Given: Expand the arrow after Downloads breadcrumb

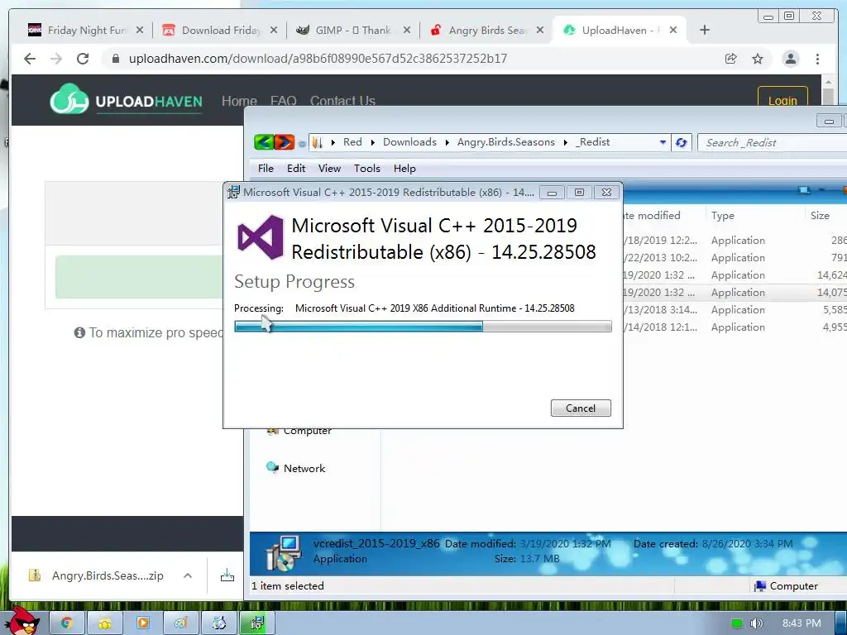Looking at the screenshot, I should click(447, 142).
